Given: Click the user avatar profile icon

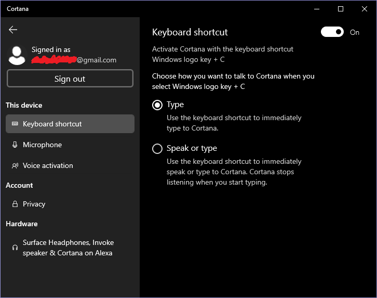Looking at the screenshot, I should (17, 55).
